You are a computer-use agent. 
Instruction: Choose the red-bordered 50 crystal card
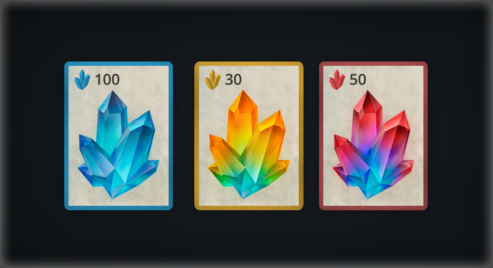pos(373,136)
